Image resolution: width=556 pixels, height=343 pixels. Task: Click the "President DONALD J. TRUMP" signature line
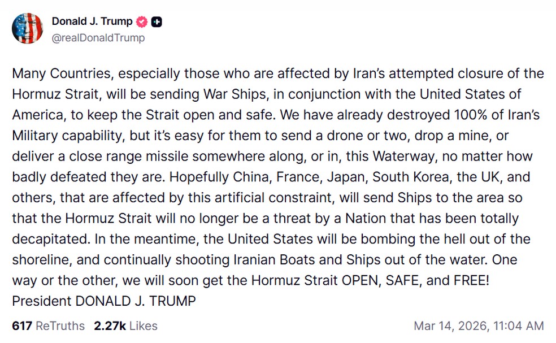tap(103, 301)
